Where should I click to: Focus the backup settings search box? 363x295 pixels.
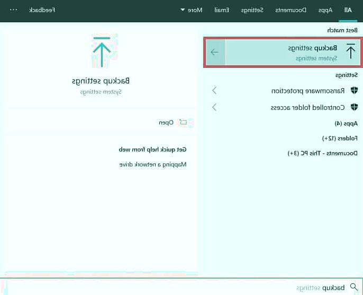(181, 287)
